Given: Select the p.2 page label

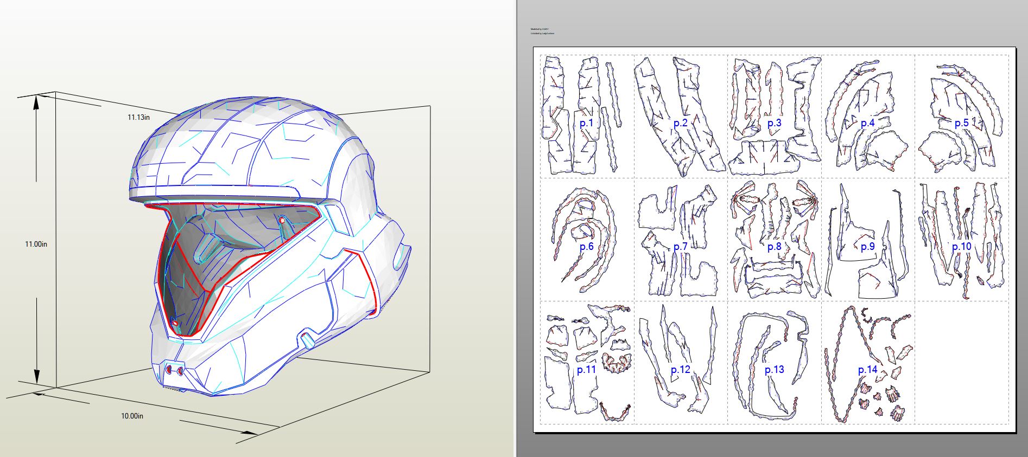Looking at the screenshot, I should tap(680, 123).
